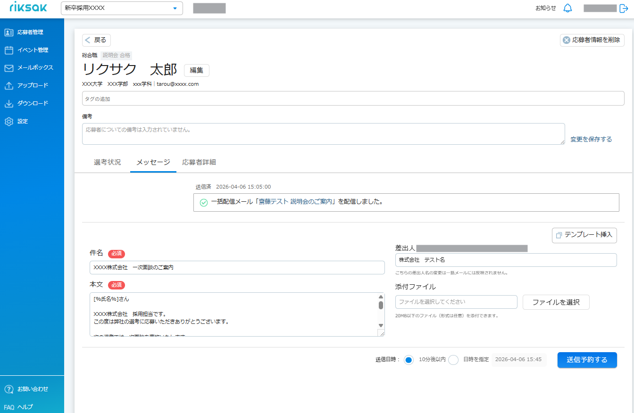Screen dimensions: 634x413
Task: Open ダウンロード menu item
Action: (32, 104)
